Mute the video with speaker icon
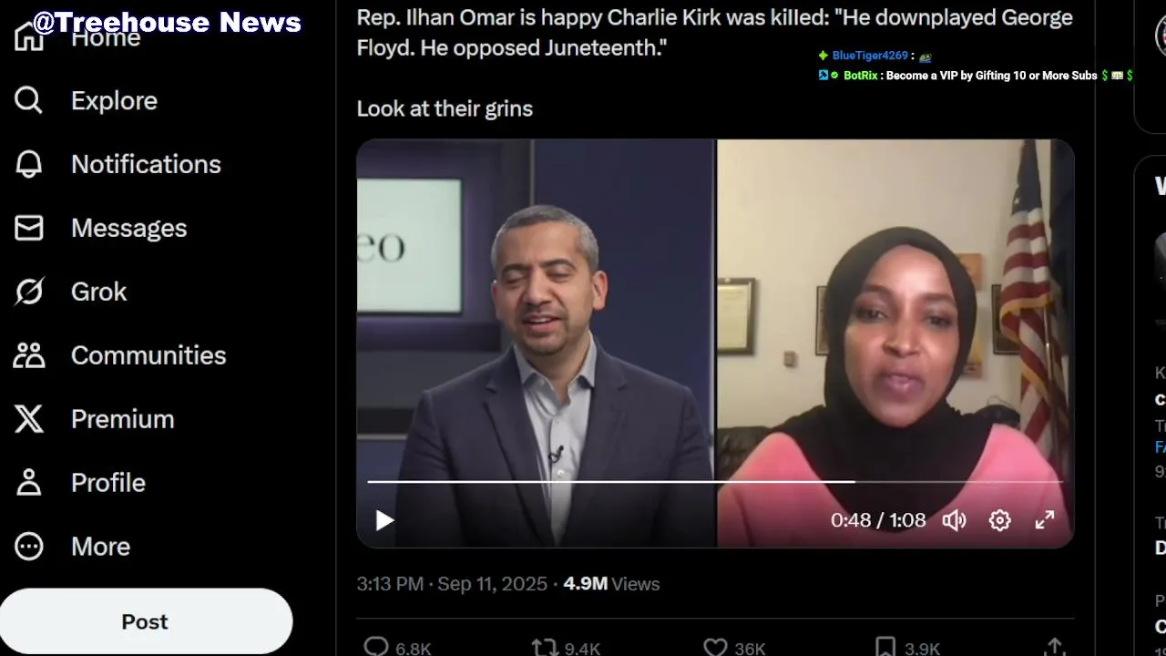Image resolution: width=1166 pixels, height=656 pixels. point(954,520)
